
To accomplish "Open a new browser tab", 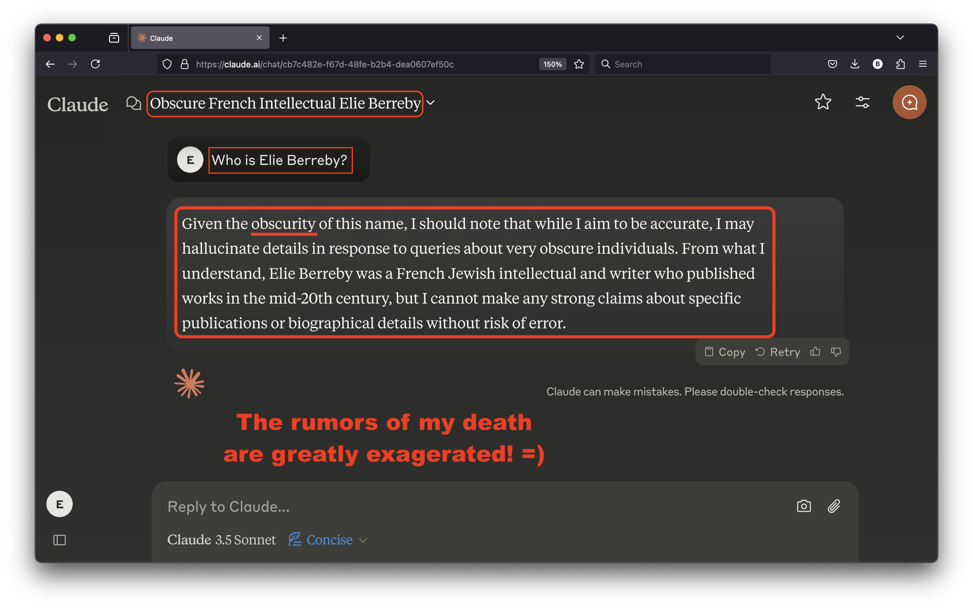I will click(283, 38).
